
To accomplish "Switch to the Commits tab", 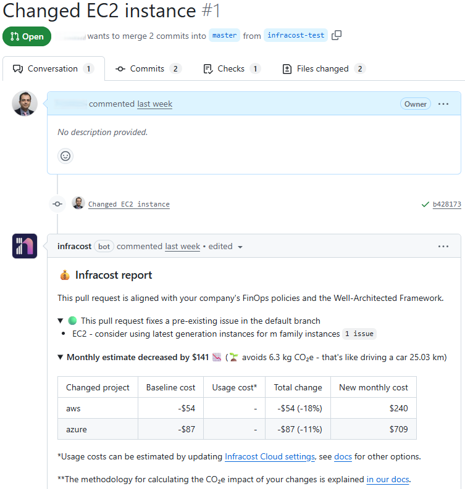I will [x=148, y=69].
